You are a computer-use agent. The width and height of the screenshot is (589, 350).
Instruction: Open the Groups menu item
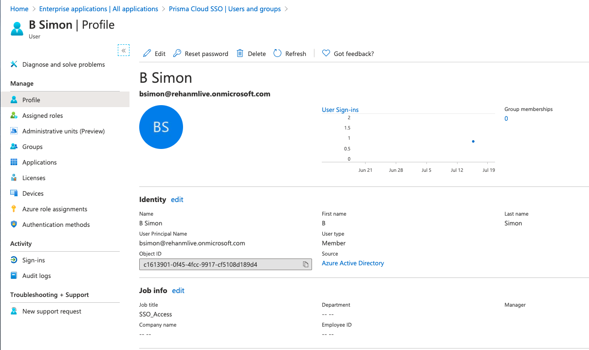point(32,147)
